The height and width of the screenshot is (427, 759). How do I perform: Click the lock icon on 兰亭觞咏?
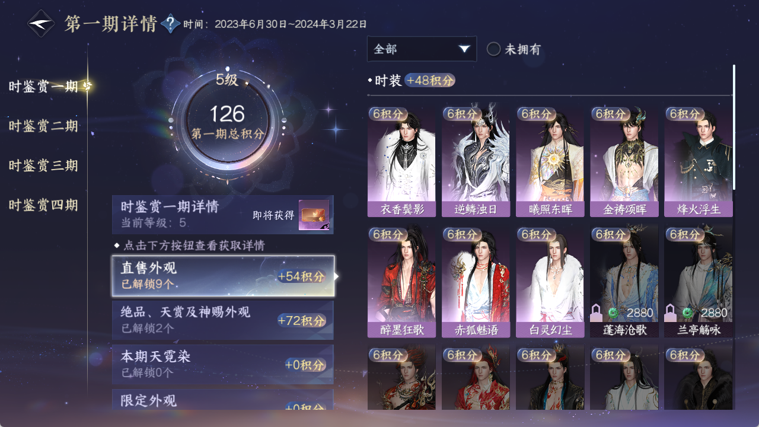point(671,313)
